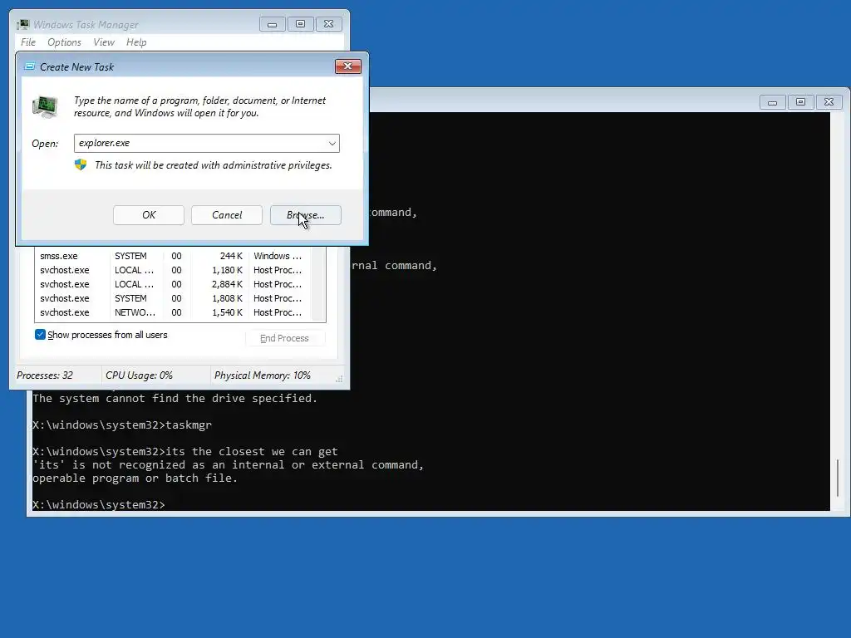Click the CPU Usage: 0% status entry
Viewport: 851px width, 638px height.
click(139, 375)
